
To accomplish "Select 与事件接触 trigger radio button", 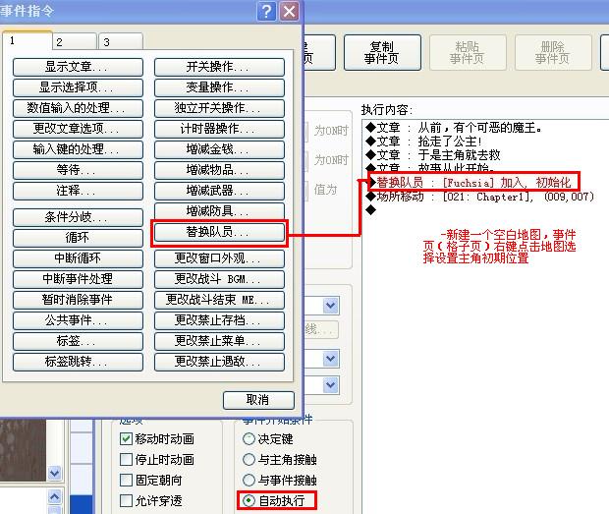I will pyautogui.click(x=249, y=481).
